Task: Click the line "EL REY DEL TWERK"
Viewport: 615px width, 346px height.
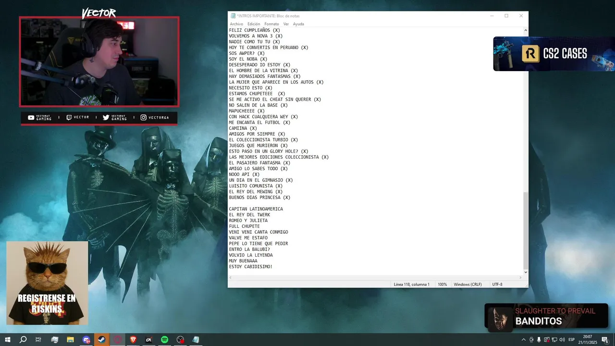Action: [249, 215]
